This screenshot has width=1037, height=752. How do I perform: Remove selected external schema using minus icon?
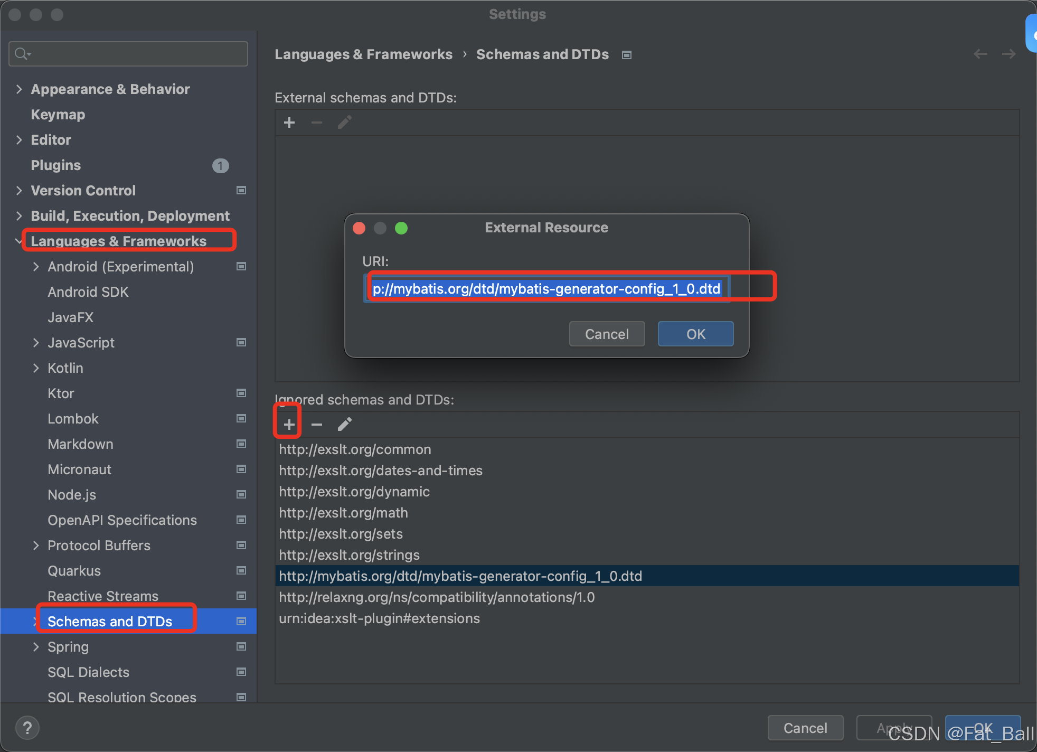coord(316,122)
